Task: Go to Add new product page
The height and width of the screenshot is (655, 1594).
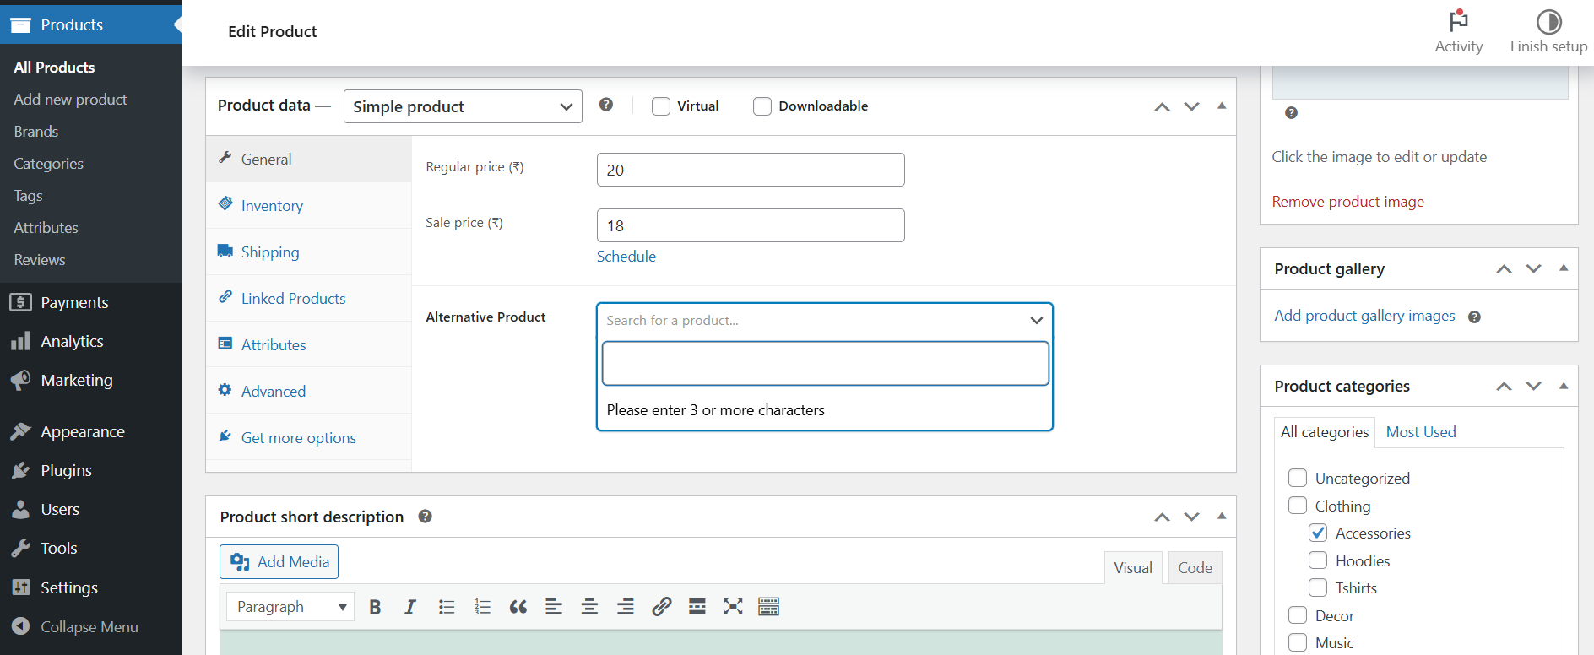Action: pyautogui.click(x=70, y=100)
